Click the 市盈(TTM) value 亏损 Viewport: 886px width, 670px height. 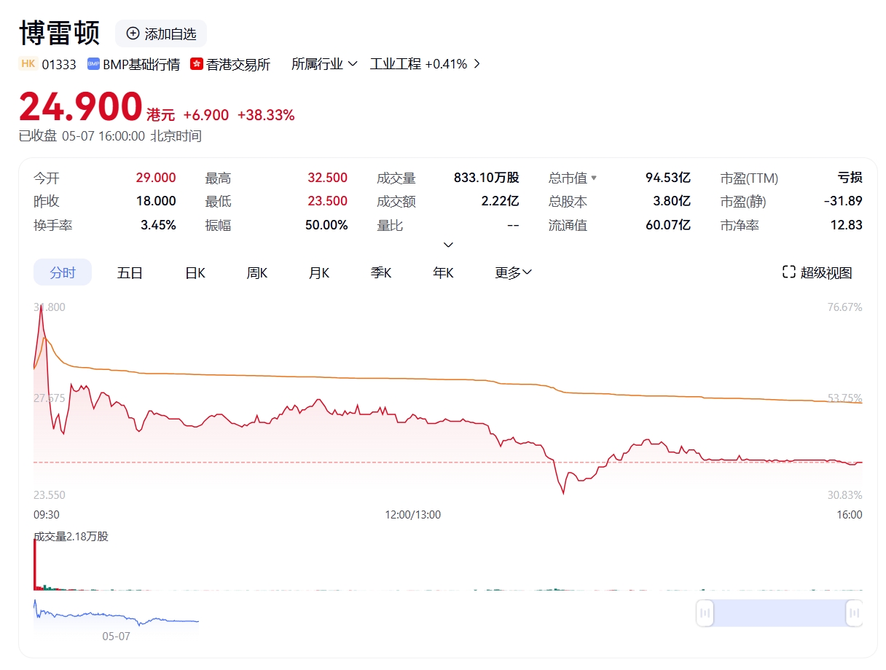click(x=850, y=178)
